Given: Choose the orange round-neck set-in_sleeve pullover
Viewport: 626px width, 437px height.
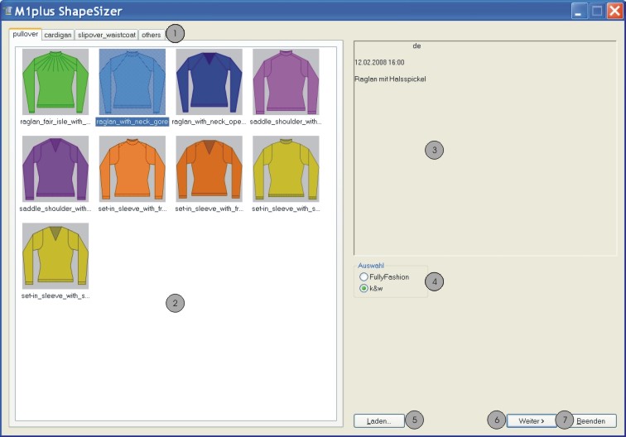Looking at the screenshot, I should tap(132, 169).
